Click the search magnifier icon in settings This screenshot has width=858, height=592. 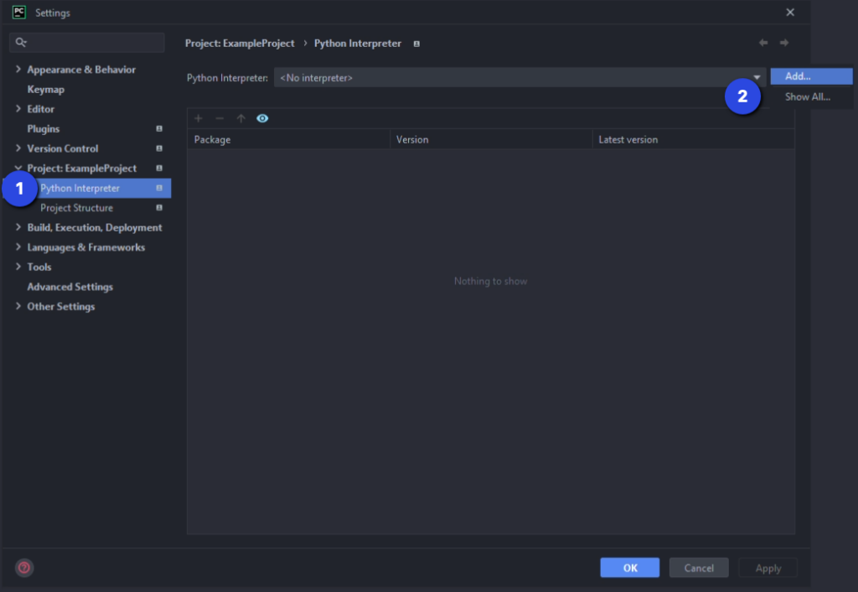coord(21,42)
